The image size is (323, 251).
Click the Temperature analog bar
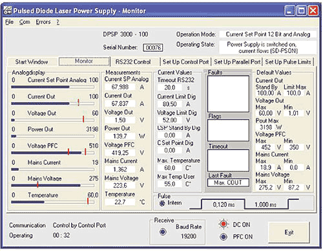point(53,202)
